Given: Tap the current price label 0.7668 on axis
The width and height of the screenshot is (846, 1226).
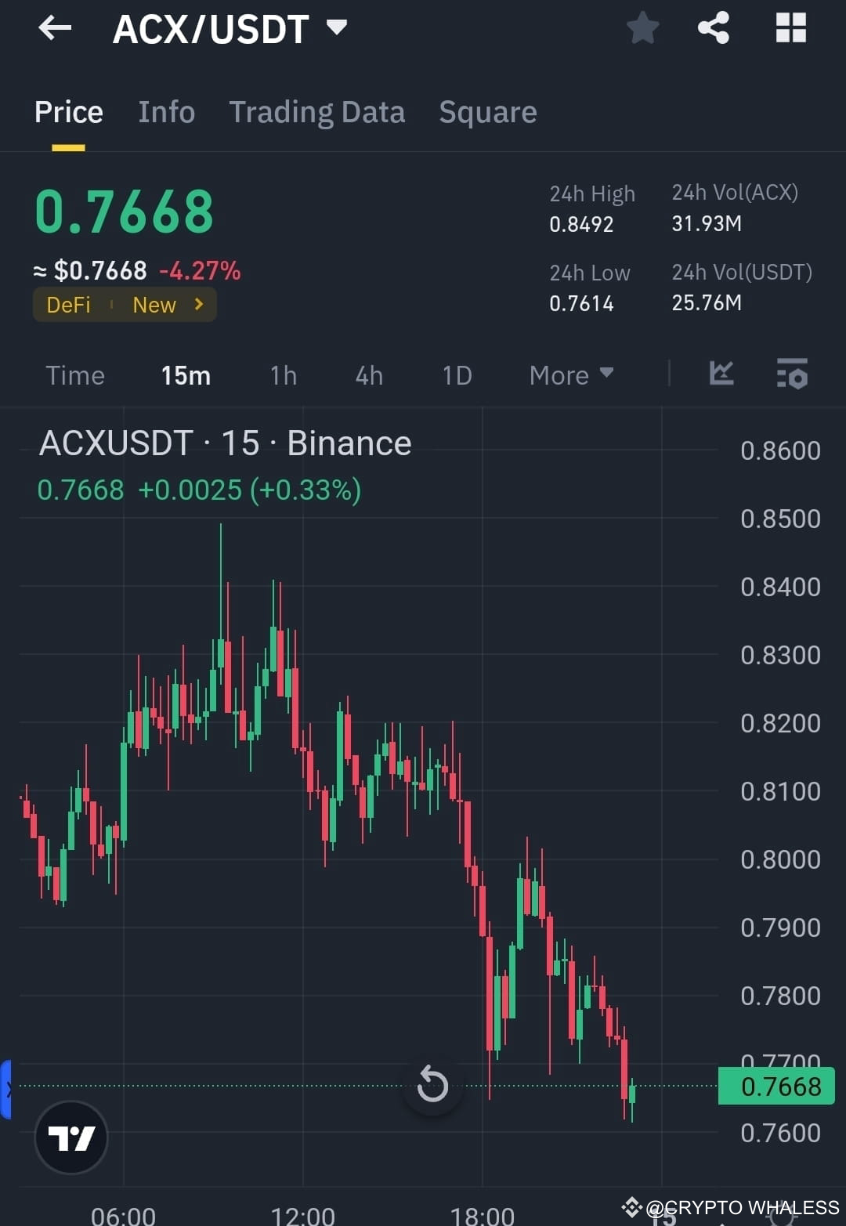Looking at the screenshot, I should click(776, 1086).
